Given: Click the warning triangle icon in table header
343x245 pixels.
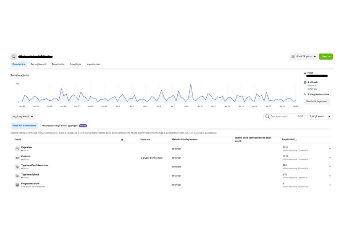Looking at the screenshot, I should point(122,139).
